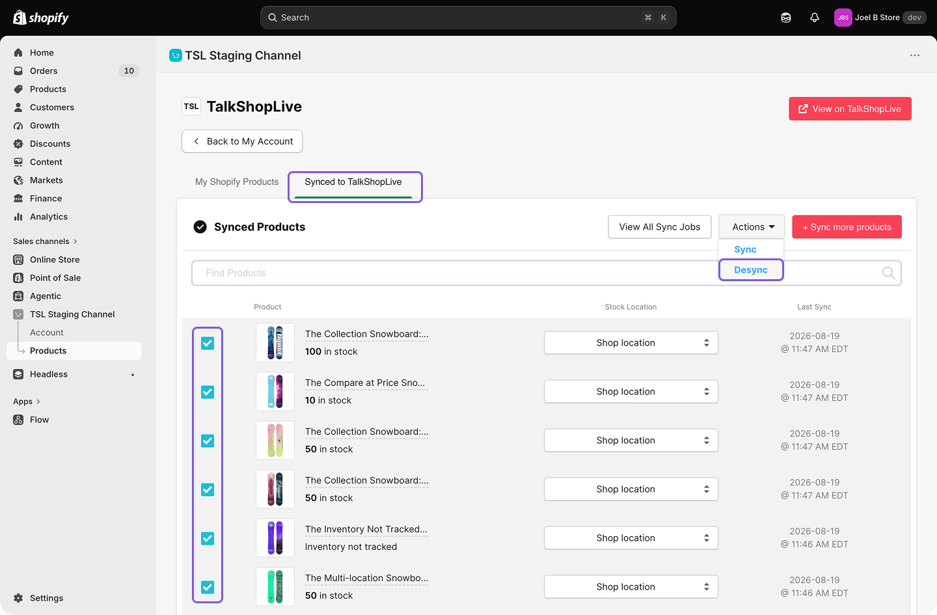Open stock location for The Inventory Not Tracked

click(x=631, y=538)
